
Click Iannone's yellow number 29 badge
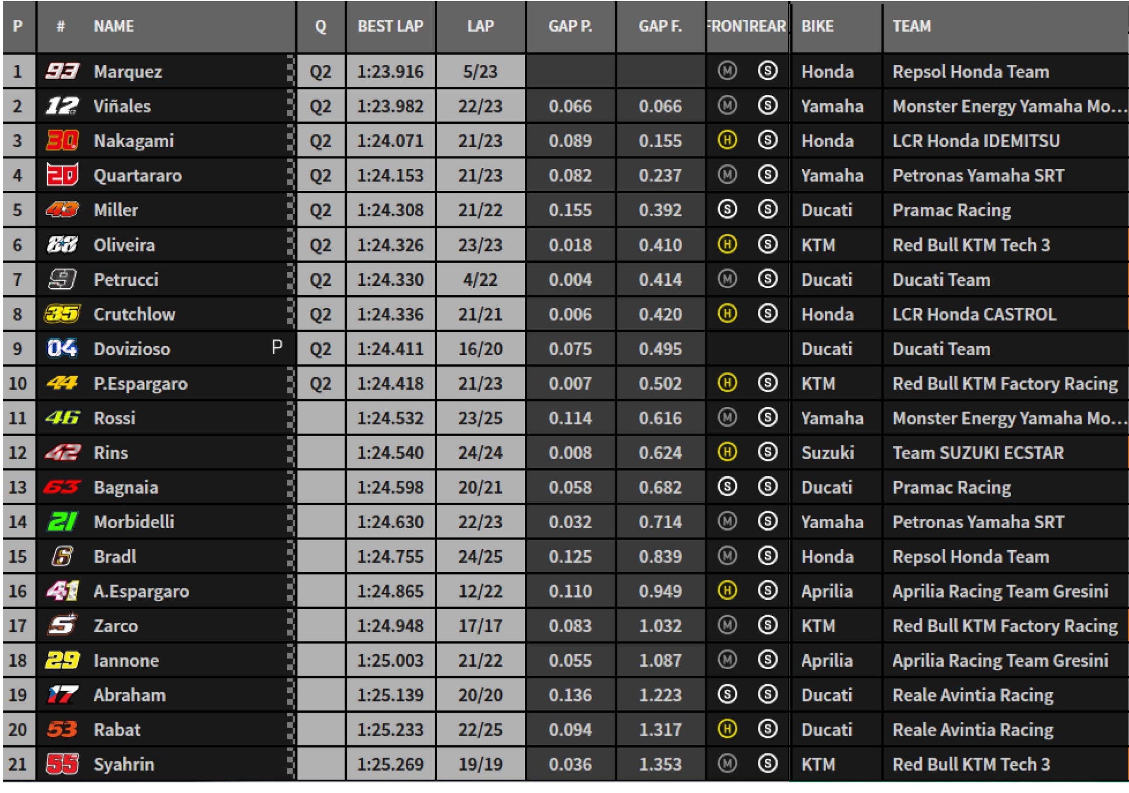[62, 660]
